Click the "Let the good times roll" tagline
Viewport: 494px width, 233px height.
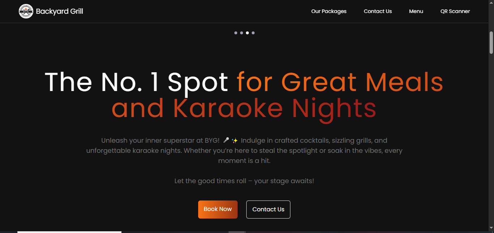click(244, 181)
